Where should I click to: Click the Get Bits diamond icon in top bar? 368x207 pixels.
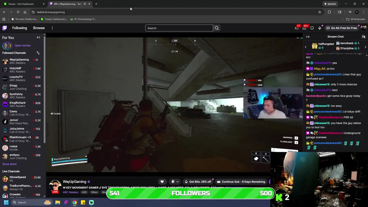pos(319,28)
